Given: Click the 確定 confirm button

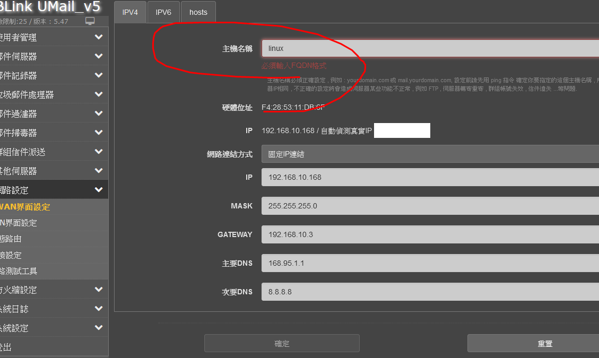Looking at the screenshot, I should tap(282, 343).
